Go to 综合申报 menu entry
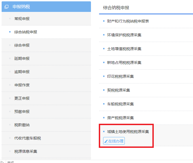Image resolution: width=193 pixels, height=163 pixels. click(22, 45)
